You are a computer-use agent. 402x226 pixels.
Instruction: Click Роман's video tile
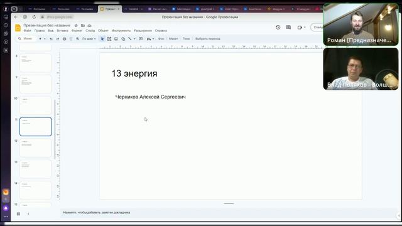pyautogui.click(x=361, y=25)
